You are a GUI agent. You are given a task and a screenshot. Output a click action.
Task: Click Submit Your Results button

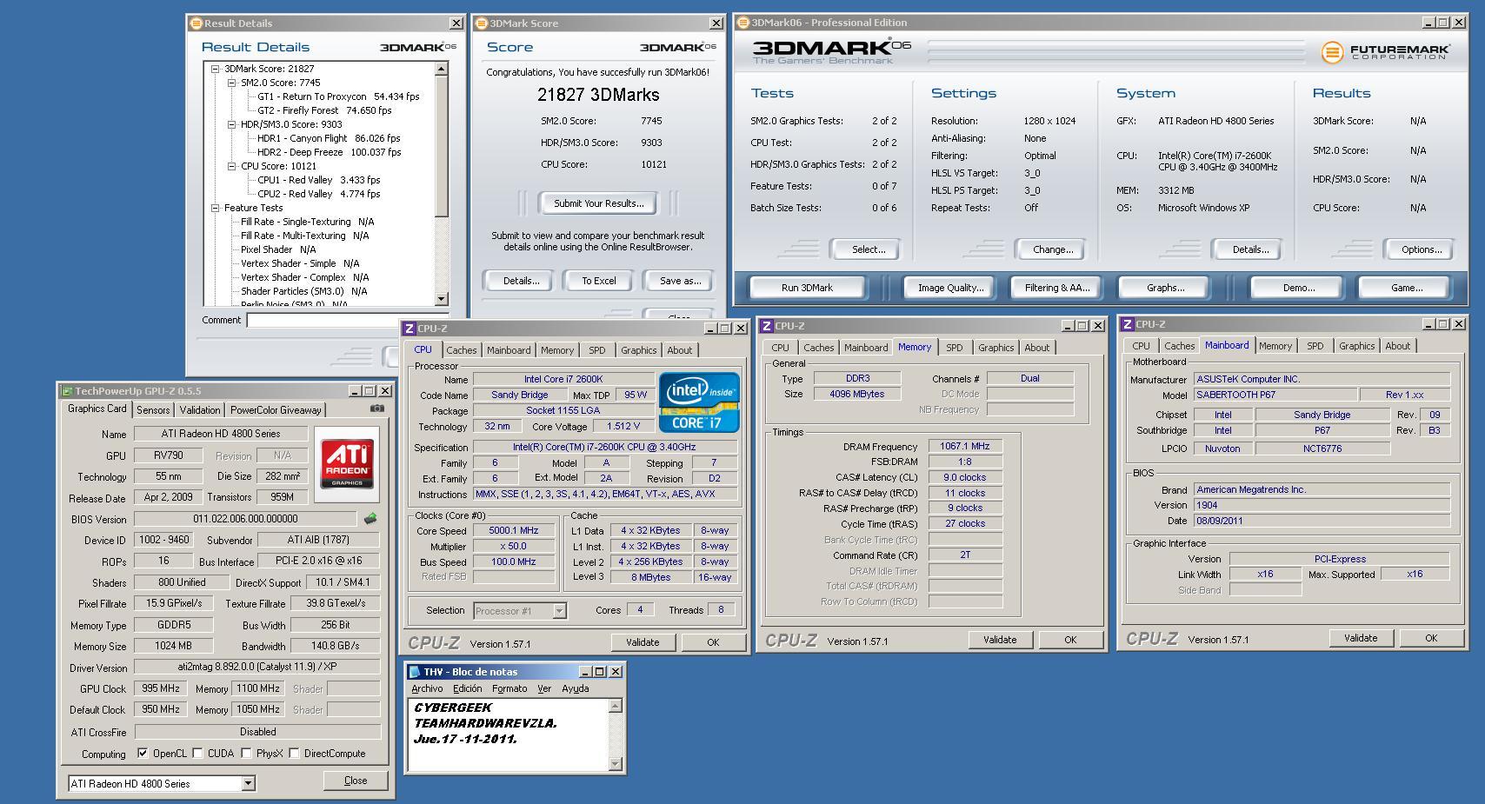[x=599, y=203]
